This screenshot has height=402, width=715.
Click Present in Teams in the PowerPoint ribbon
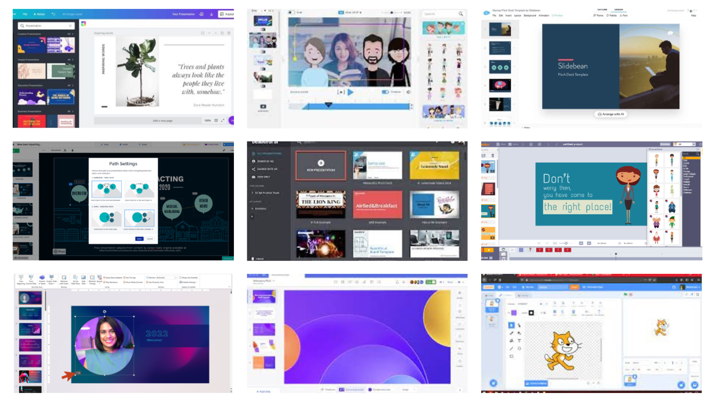pos(42,280)
